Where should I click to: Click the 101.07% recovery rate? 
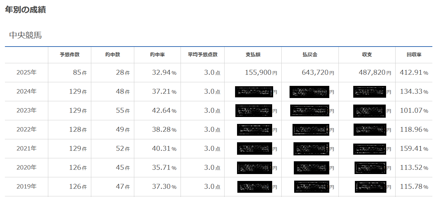(414, 110)
